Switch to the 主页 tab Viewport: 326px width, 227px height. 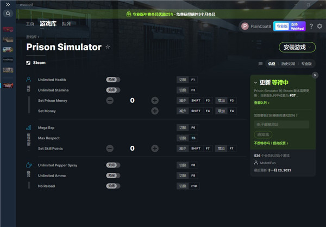30,24
